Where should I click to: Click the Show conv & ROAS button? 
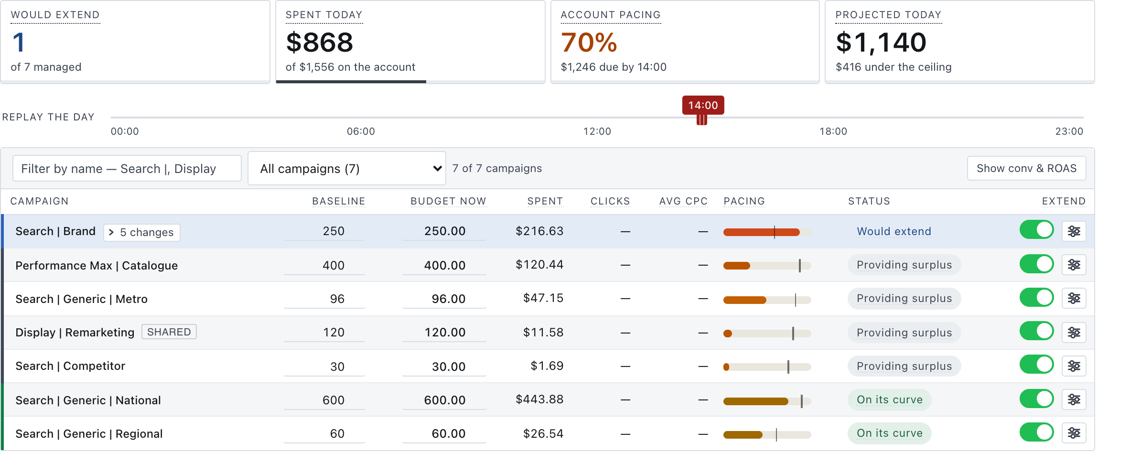[1026, 168]
